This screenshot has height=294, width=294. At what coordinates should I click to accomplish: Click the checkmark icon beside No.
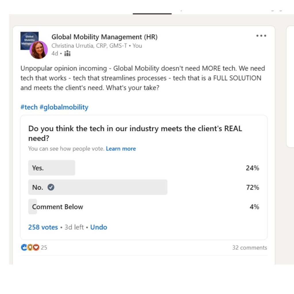tap(51, 187)
